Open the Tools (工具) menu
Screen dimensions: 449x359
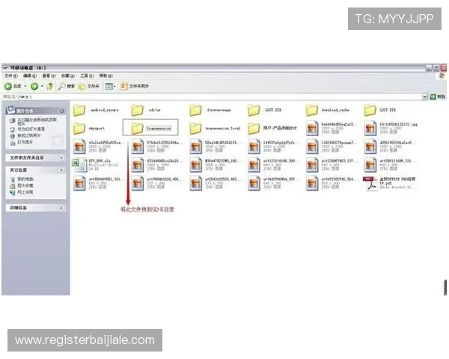(x=85, y=76)
